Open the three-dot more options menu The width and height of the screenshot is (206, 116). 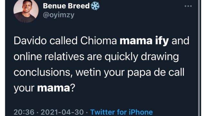[188, 6]
